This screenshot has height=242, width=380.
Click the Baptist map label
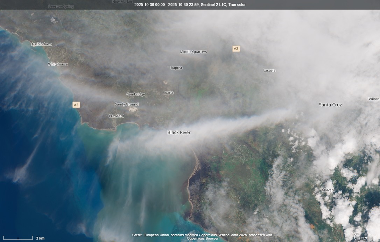pos(176,67)
